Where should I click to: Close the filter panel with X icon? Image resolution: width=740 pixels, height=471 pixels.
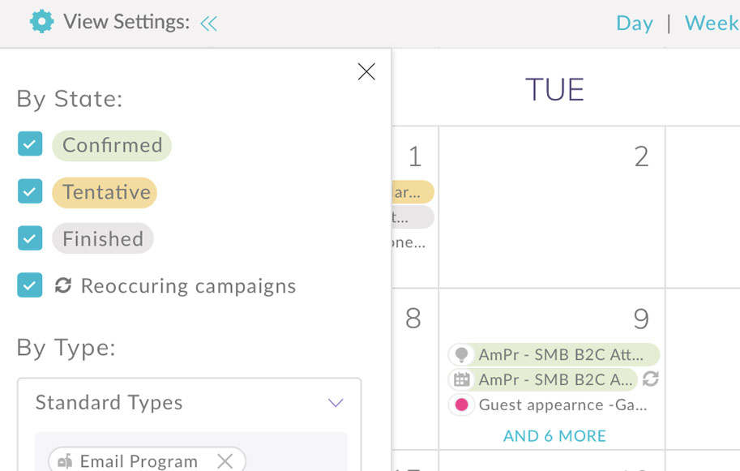pyautogui.click(x=366, y=72)
